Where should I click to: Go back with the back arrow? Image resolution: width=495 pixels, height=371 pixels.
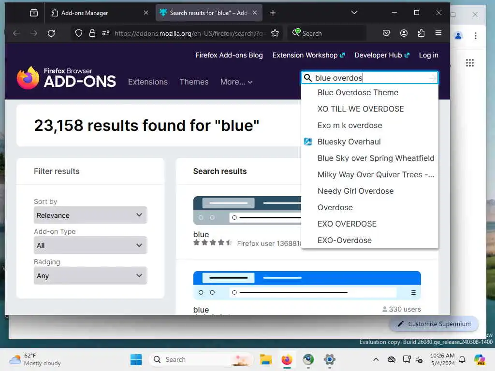[16, 33]
